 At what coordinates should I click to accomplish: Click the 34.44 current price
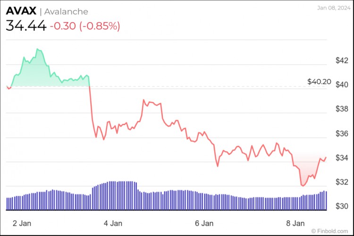click(x=26, y=25)
